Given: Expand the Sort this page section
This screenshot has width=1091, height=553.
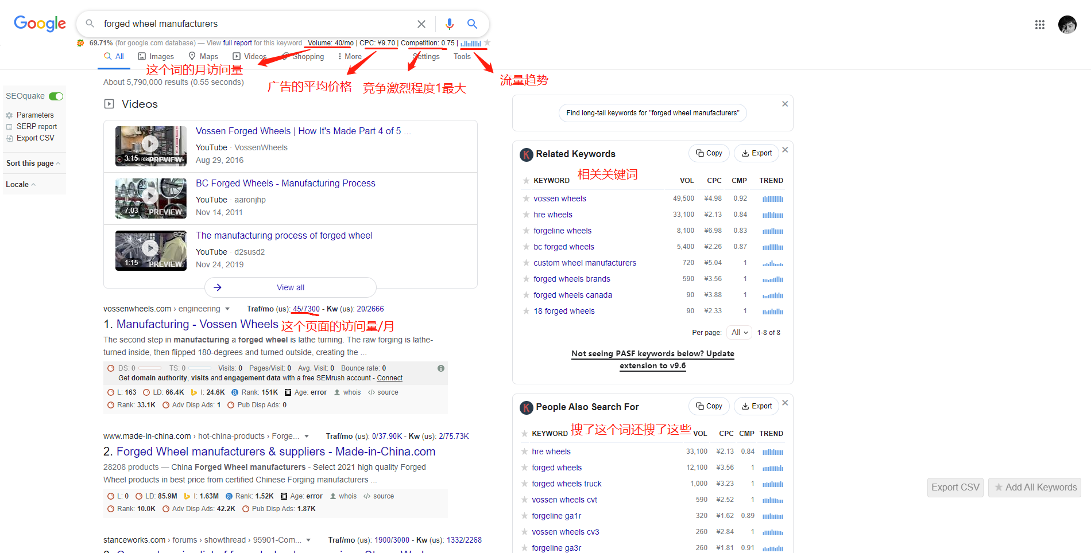Looking at the screenshot, I should 33,163.
